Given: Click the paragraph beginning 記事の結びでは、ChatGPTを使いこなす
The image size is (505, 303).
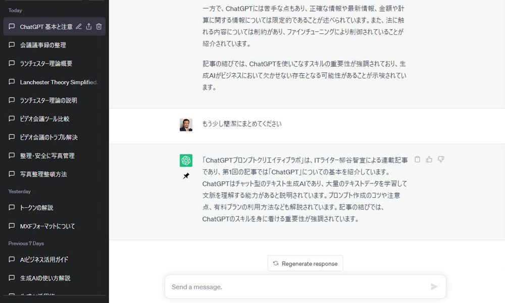Looking at the screenshot, I should [305, 75].
